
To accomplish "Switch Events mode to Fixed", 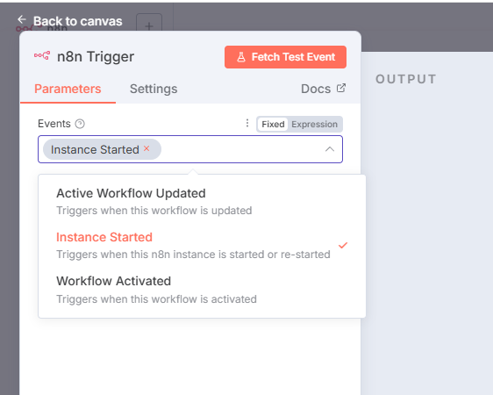I will click(273, 125).
